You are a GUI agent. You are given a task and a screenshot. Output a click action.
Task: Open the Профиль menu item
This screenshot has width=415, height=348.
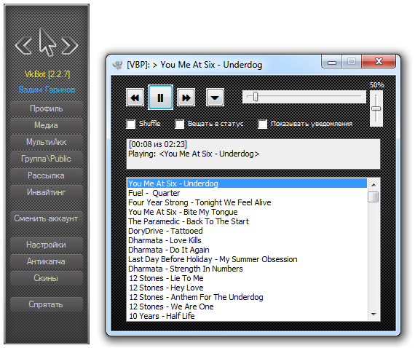[47, 108]
